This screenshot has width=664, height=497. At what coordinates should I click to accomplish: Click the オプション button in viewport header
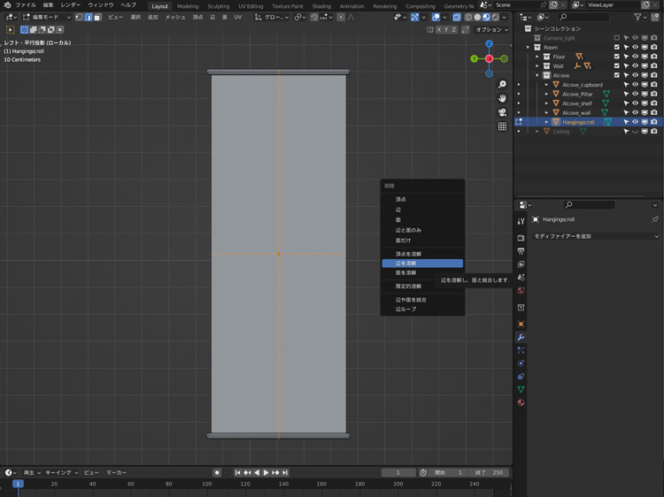(491, 29)
